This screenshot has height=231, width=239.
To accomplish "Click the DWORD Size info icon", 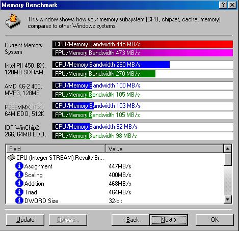I will tap(19, 200).
